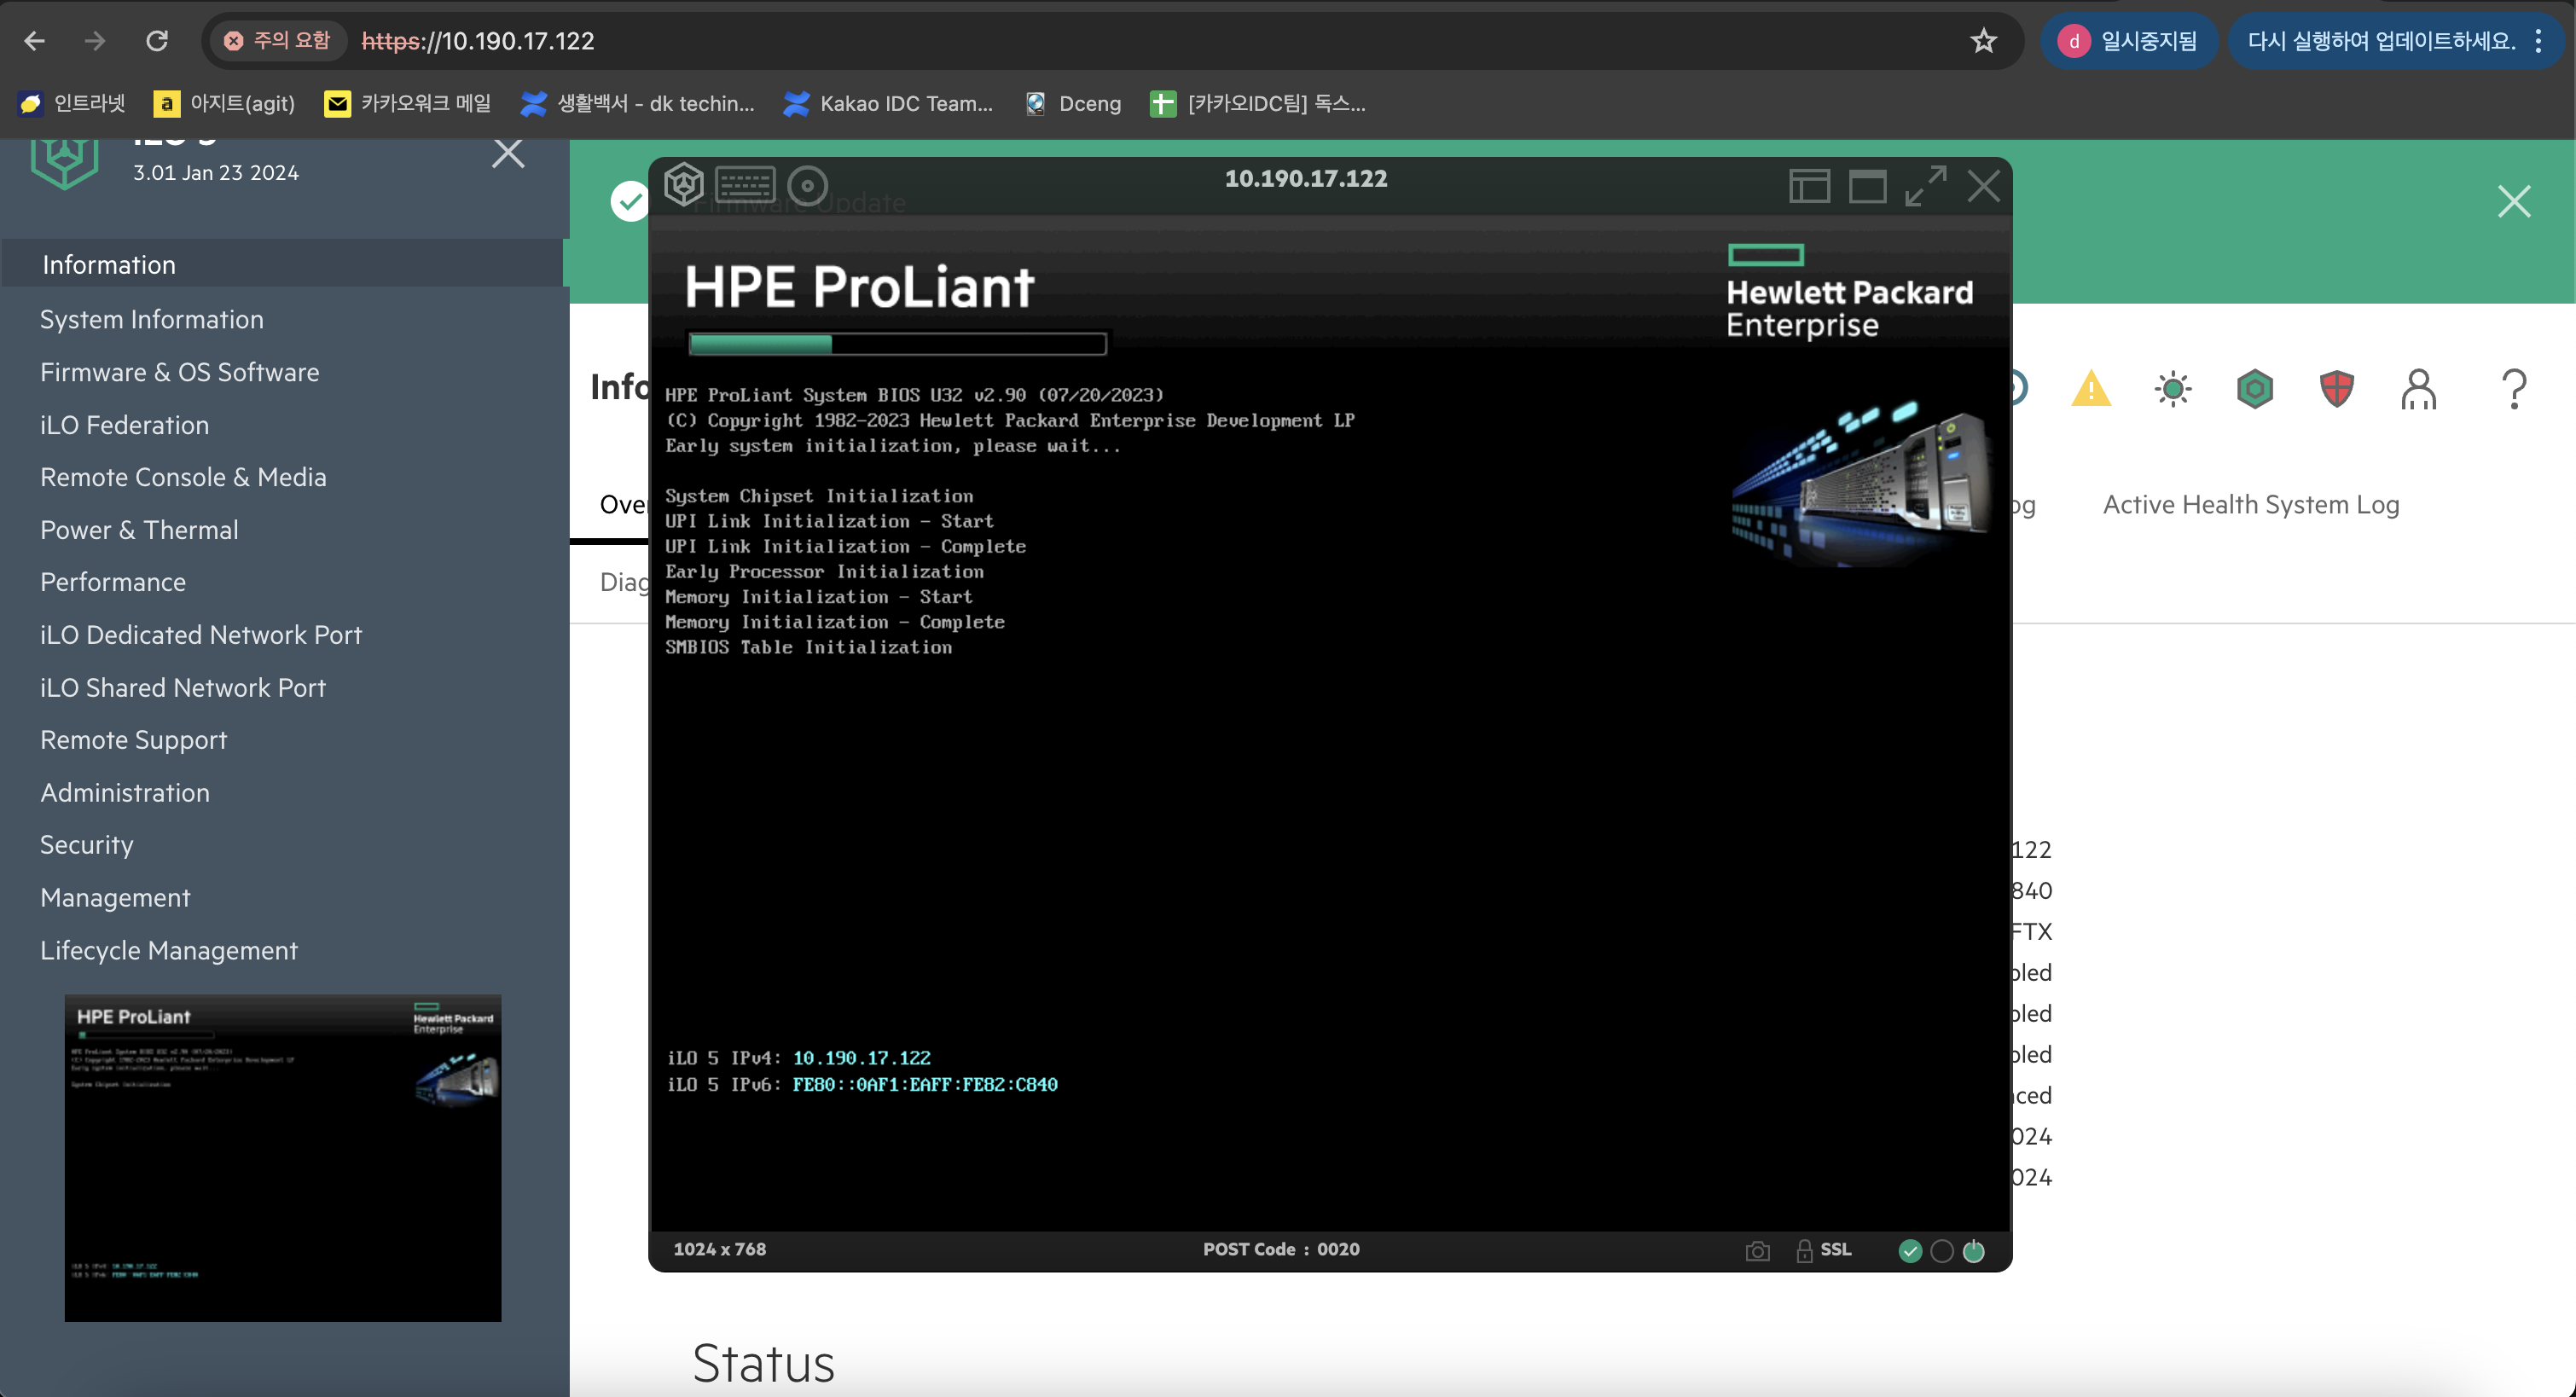This screenshot has height=1397, width=2576.
Task: Close the remote console window
Action: pyautogui.click(x=1984, y=186)
